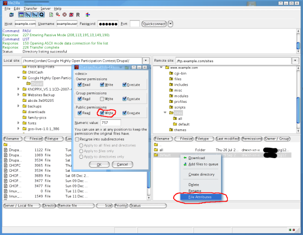The image size is (303, 235).
Task: Click the reconnect R icon
Action: (78, 15)
